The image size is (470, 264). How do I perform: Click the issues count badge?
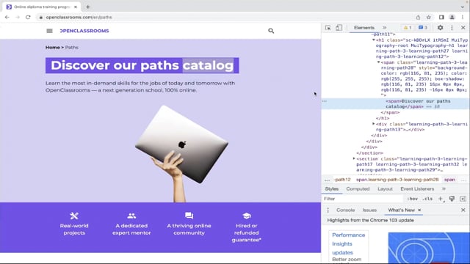[x=423, y=28]
